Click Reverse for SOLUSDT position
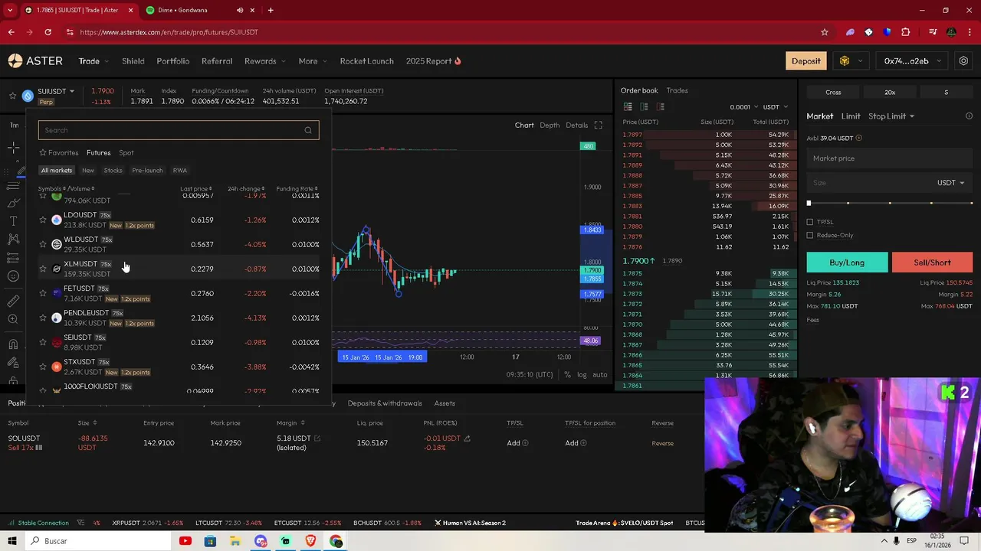 pos(662,443)
